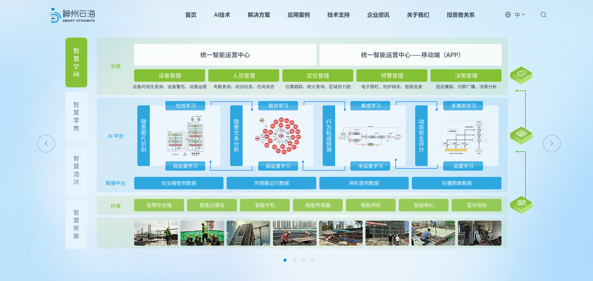Open the 首页 menu item
Viewport: 593px width, 281px height.
pos(191,15)
